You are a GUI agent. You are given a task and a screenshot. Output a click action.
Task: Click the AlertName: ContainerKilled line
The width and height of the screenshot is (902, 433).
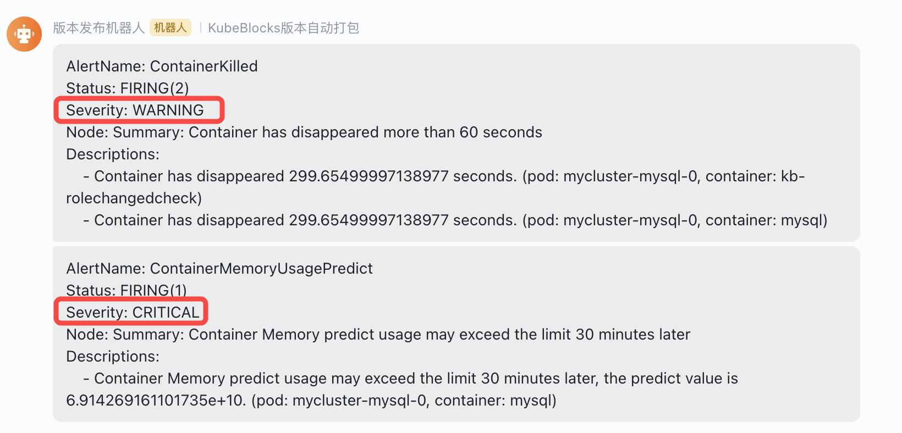coord(162,66)
